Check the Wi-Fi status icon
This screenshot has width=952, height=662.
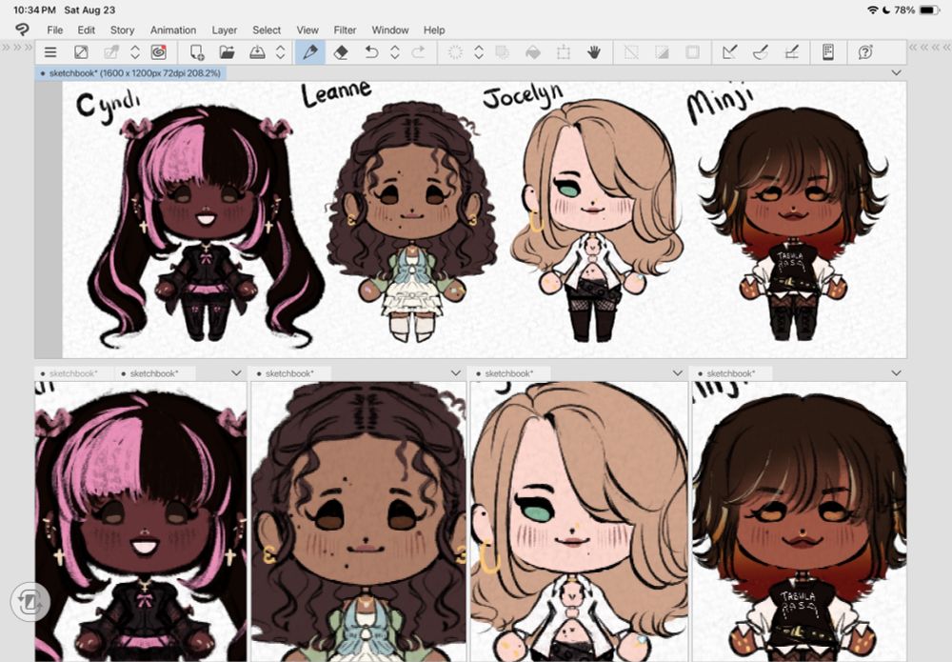[873, 10]
